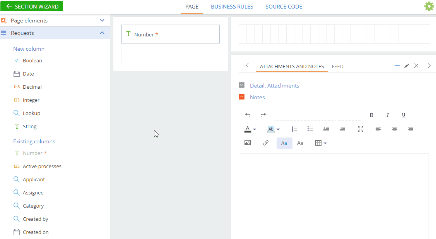
Task: Undo last edit in notes editor
Action: 248,115
